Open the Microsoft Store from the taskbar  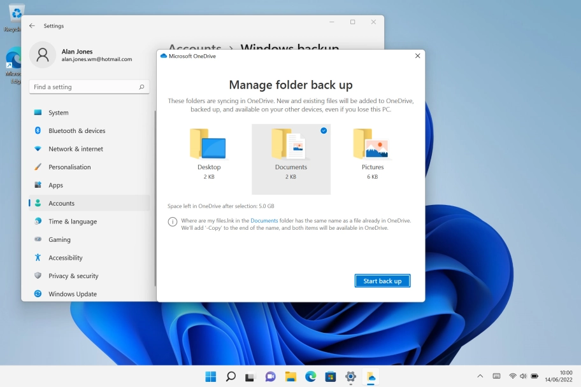pyautogui.click(x=330, y=376)
